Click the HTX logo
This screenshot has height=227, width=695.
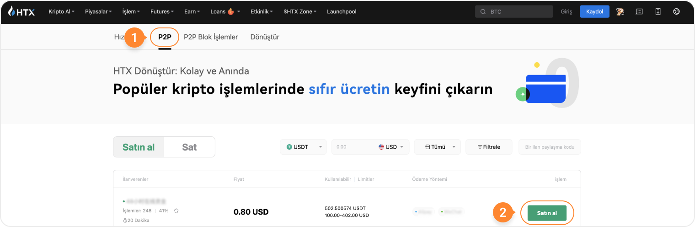coord(21,11)
